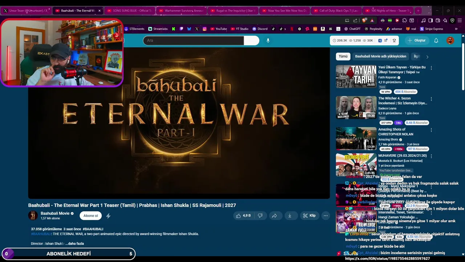Open options menu for Yeni Ülkem Tayvan video
The image size is (465, 262).
(x=431, y=68)
